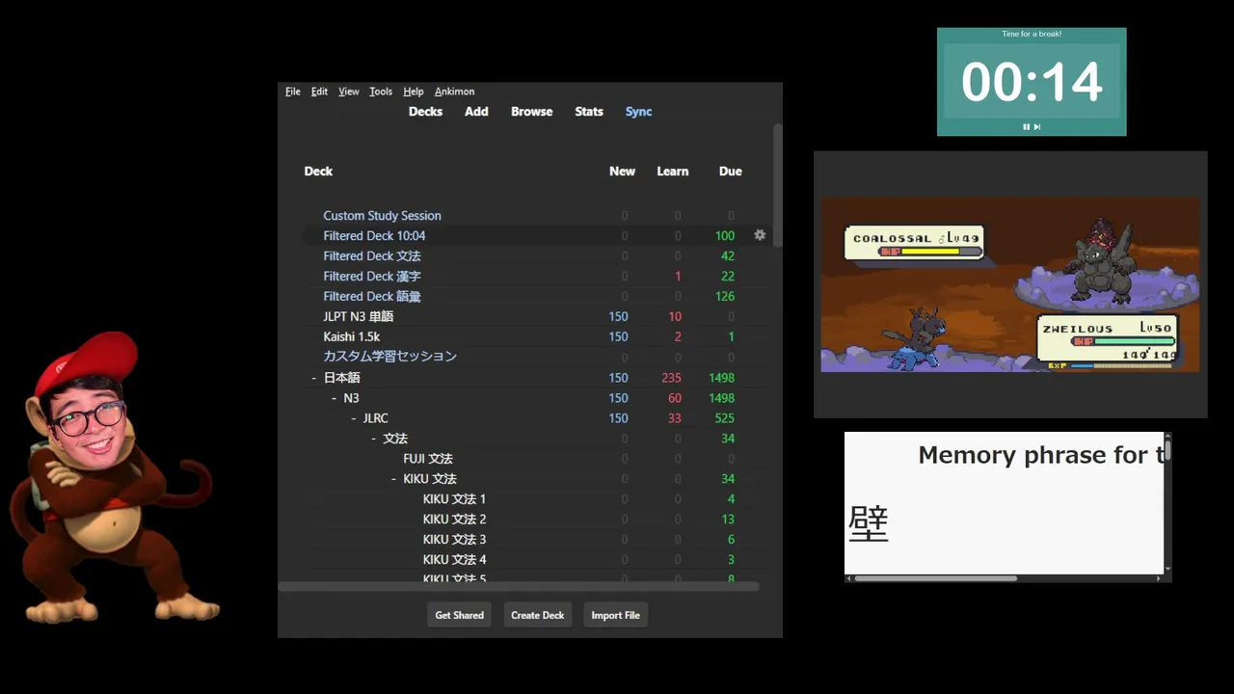Click due count 100 for Filtered Deck 10:04
1234x694 pixels.
tap(725, 236)
